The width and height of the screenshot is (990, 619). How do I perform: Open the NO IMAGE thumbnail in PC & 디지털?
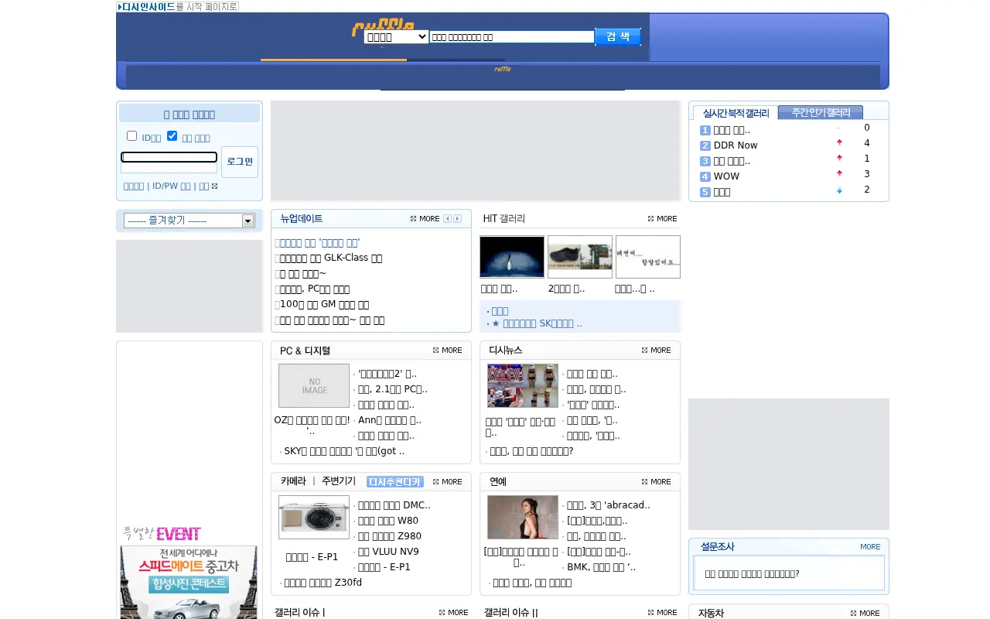click(x=314, y=385)
